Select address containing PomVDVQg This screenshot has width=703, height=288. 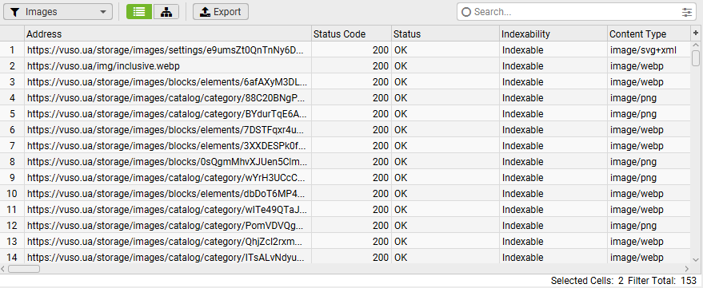click(168, 226)
